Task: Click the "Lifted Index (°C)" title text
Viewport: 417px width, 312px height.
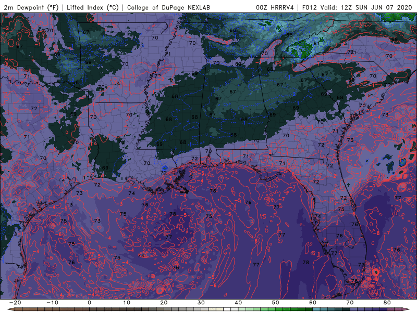Action: click(x=93, y=8)
